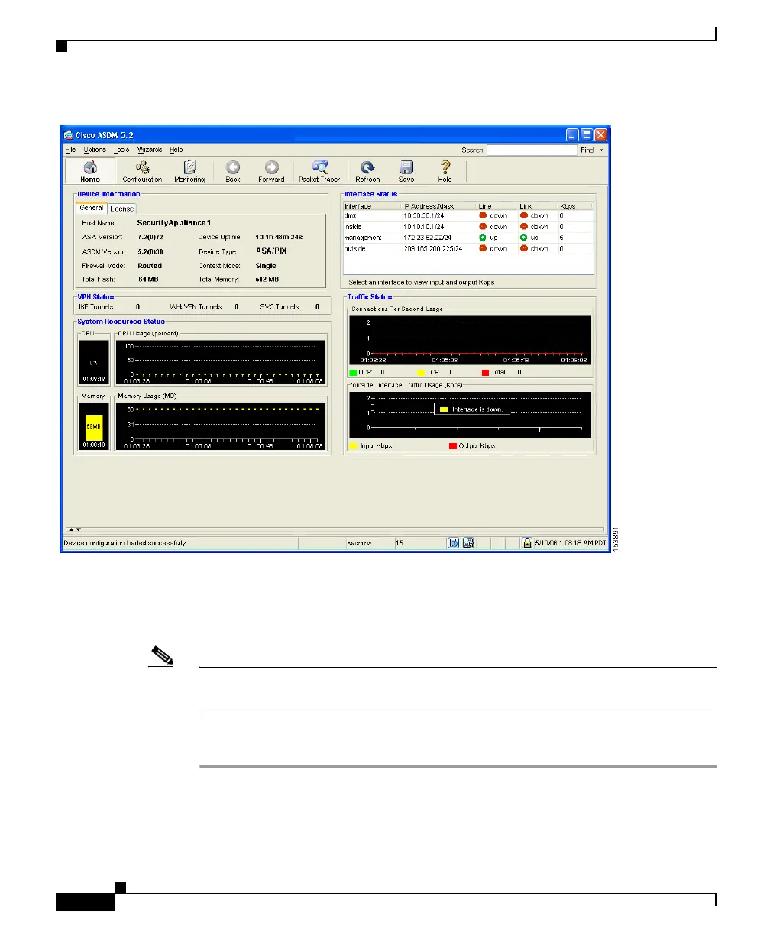This screenshot has width=770, height=935.
Task: Click IP address 172.23.62.22/24
Action: click(430, 238)
